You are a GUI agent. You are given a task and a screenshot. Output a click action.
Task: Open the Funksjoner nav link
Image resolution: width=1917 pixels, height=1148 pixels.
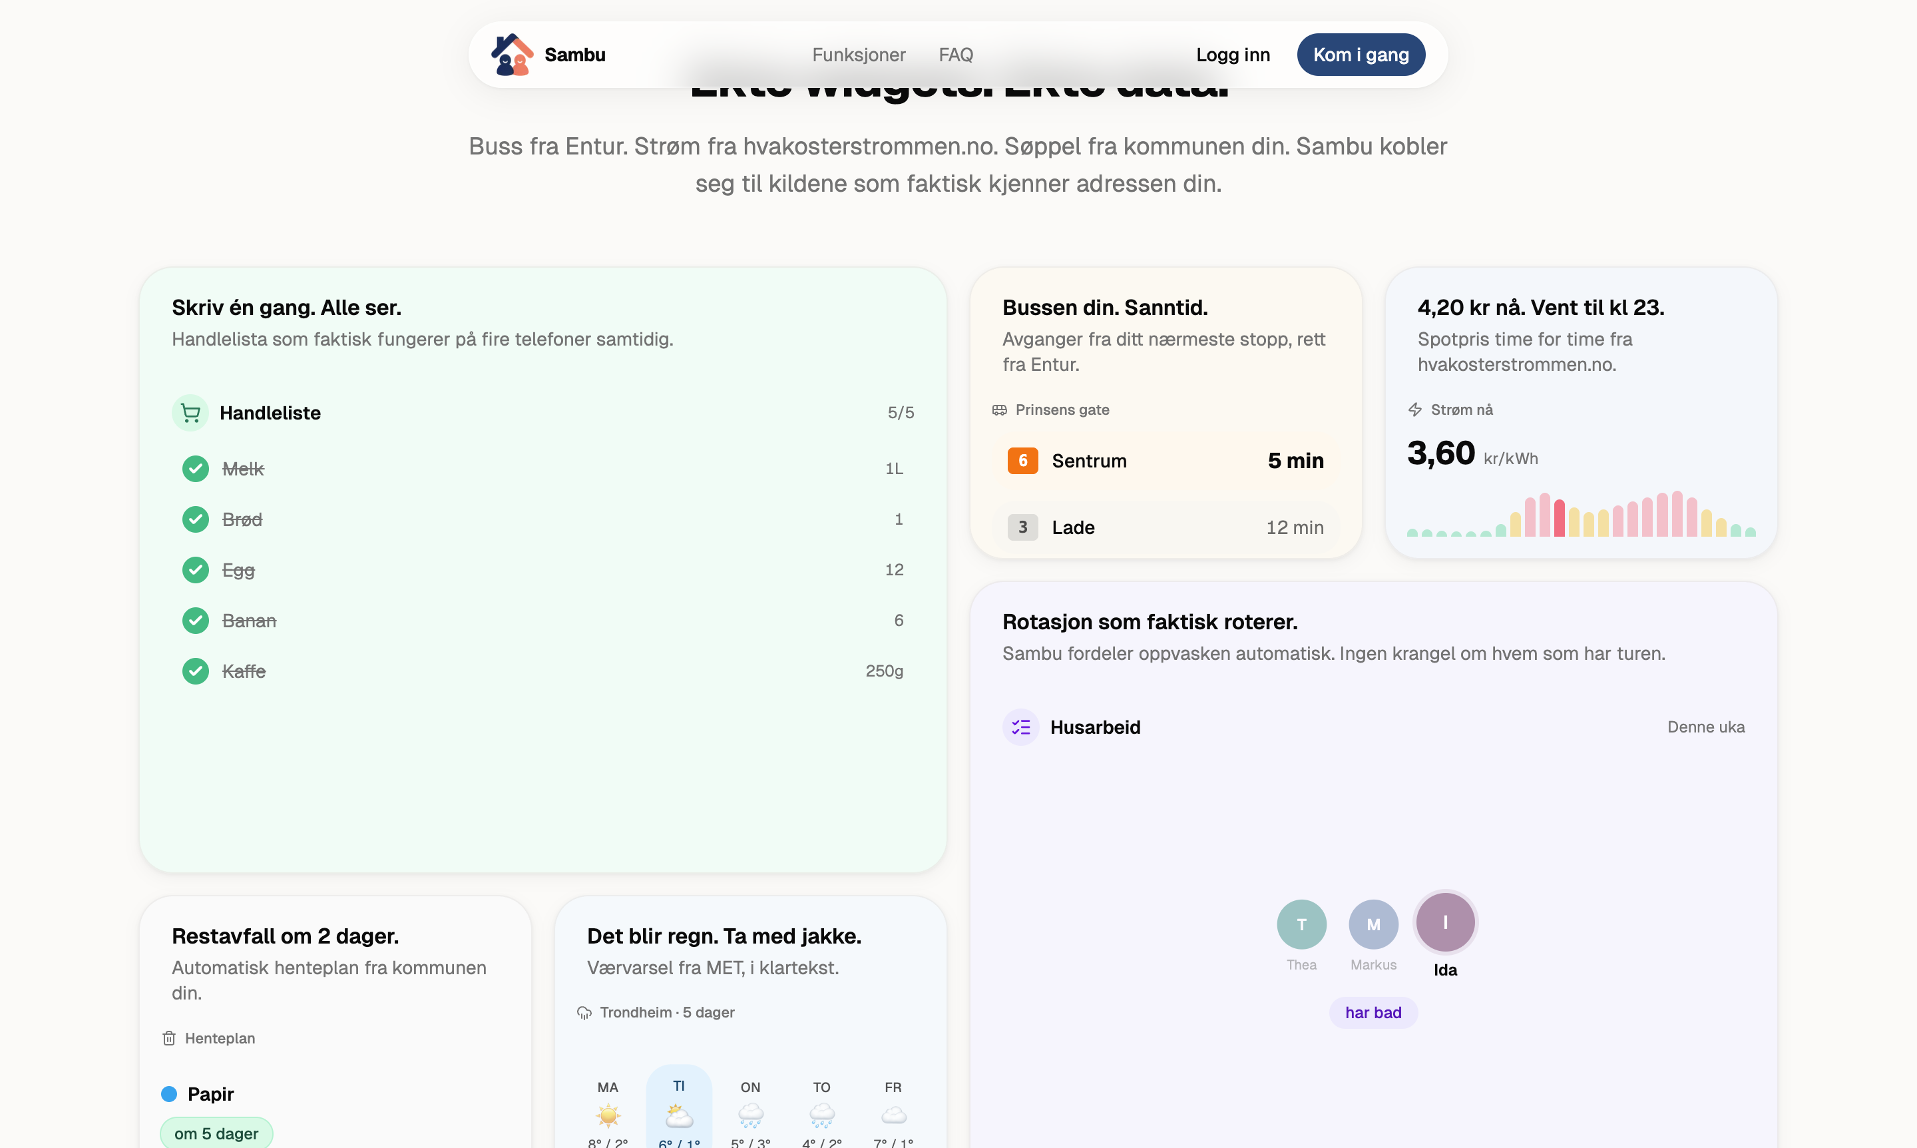(859, 55)
